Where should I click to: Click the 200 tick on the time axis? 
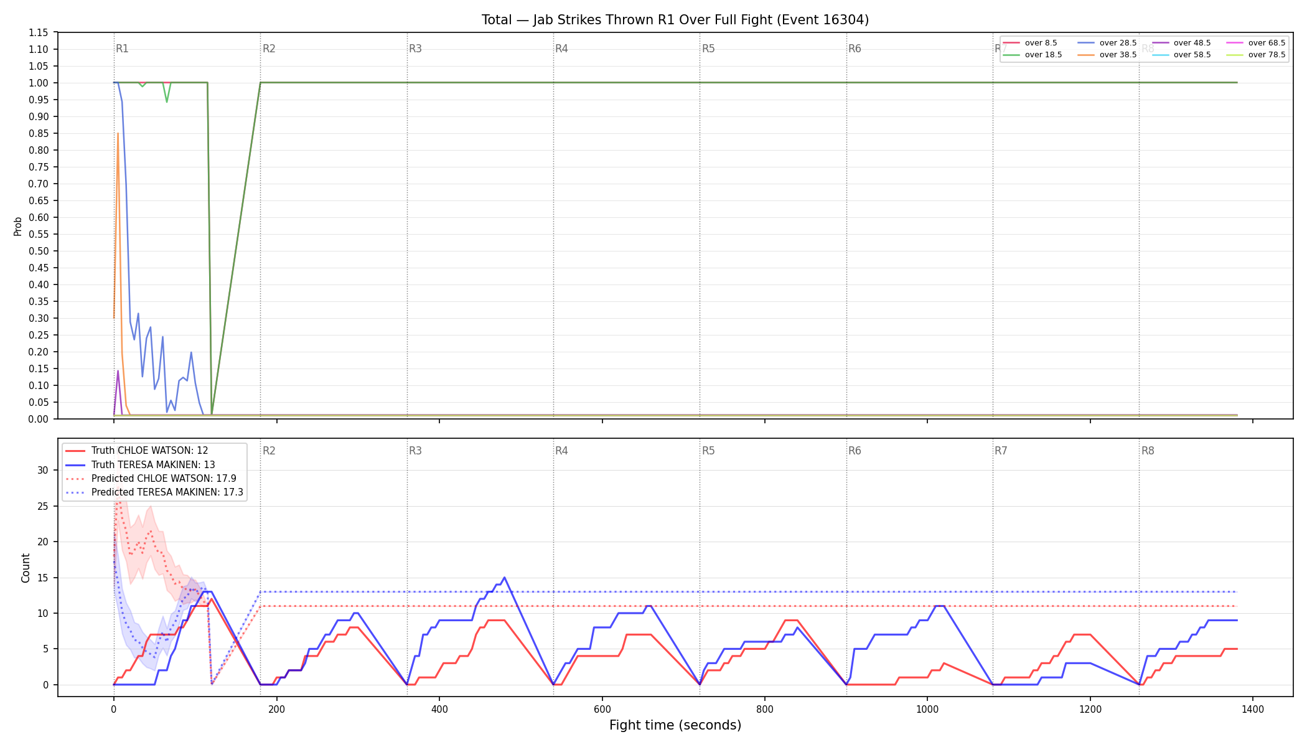tap(276, 708)
